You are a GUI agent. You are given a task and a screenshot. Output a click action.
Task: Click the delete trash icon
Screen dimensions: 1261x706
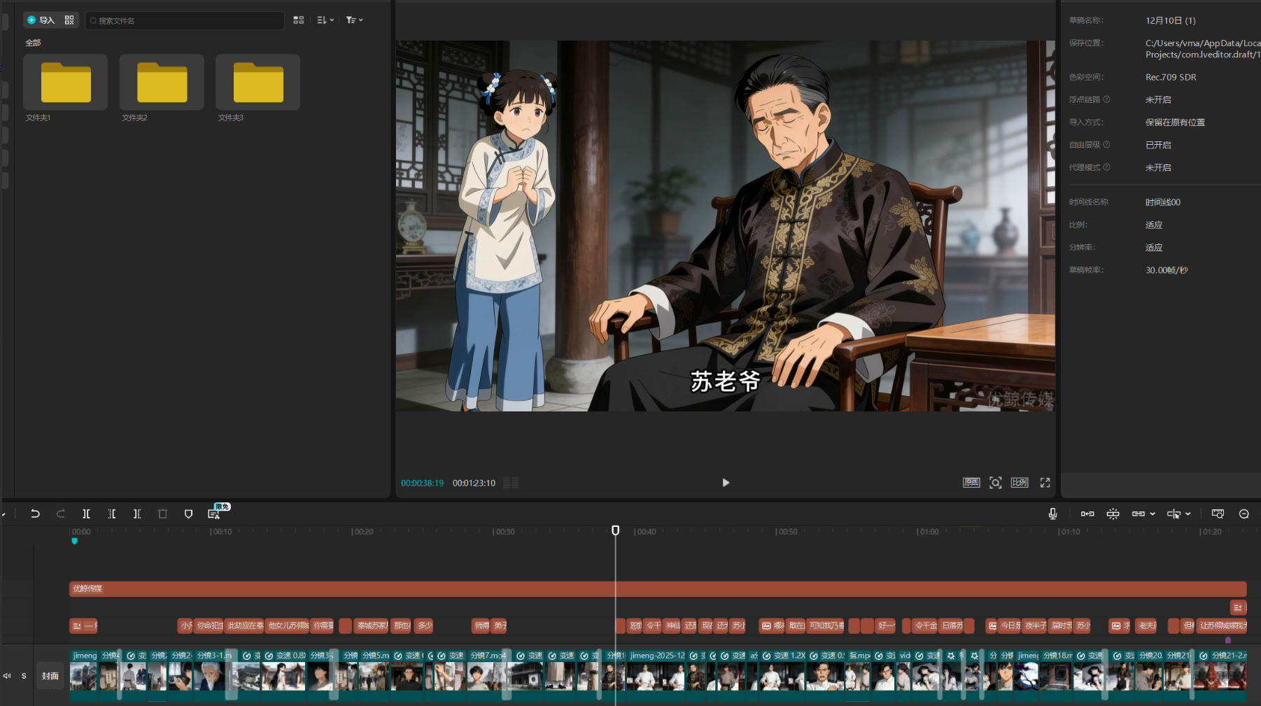(x=162, y=514)
